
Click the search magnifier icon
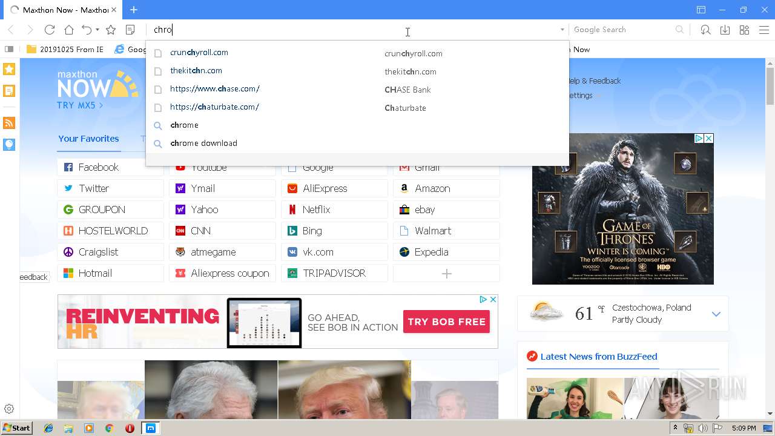[x=679, y=30]
